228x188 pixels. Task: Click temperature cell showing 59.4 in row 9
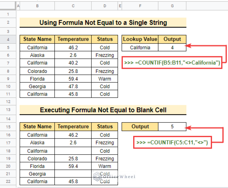point(73,79)
